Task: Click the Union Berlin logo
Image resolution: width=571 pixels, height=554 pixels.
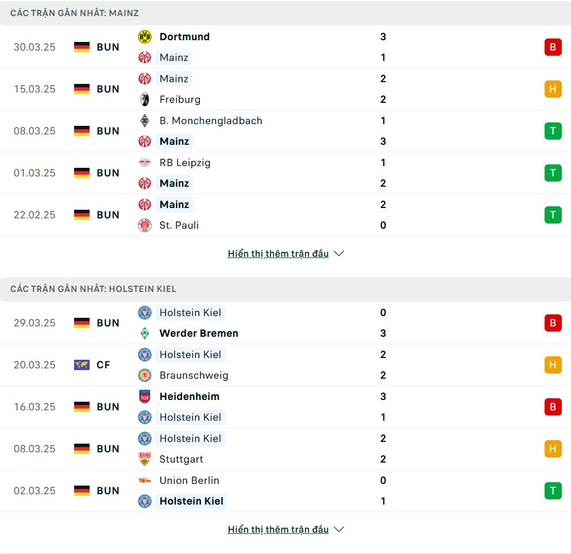Action: (145, 480)
